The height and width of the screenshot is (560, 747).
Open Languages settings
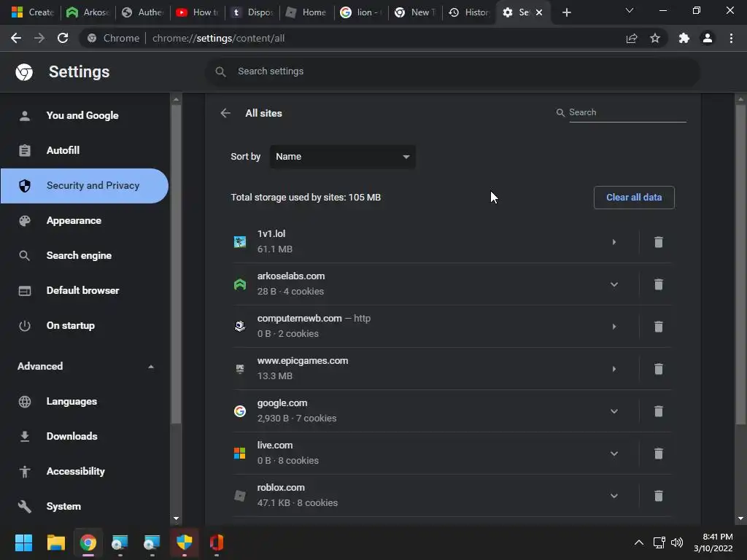[x=85, y=402]
